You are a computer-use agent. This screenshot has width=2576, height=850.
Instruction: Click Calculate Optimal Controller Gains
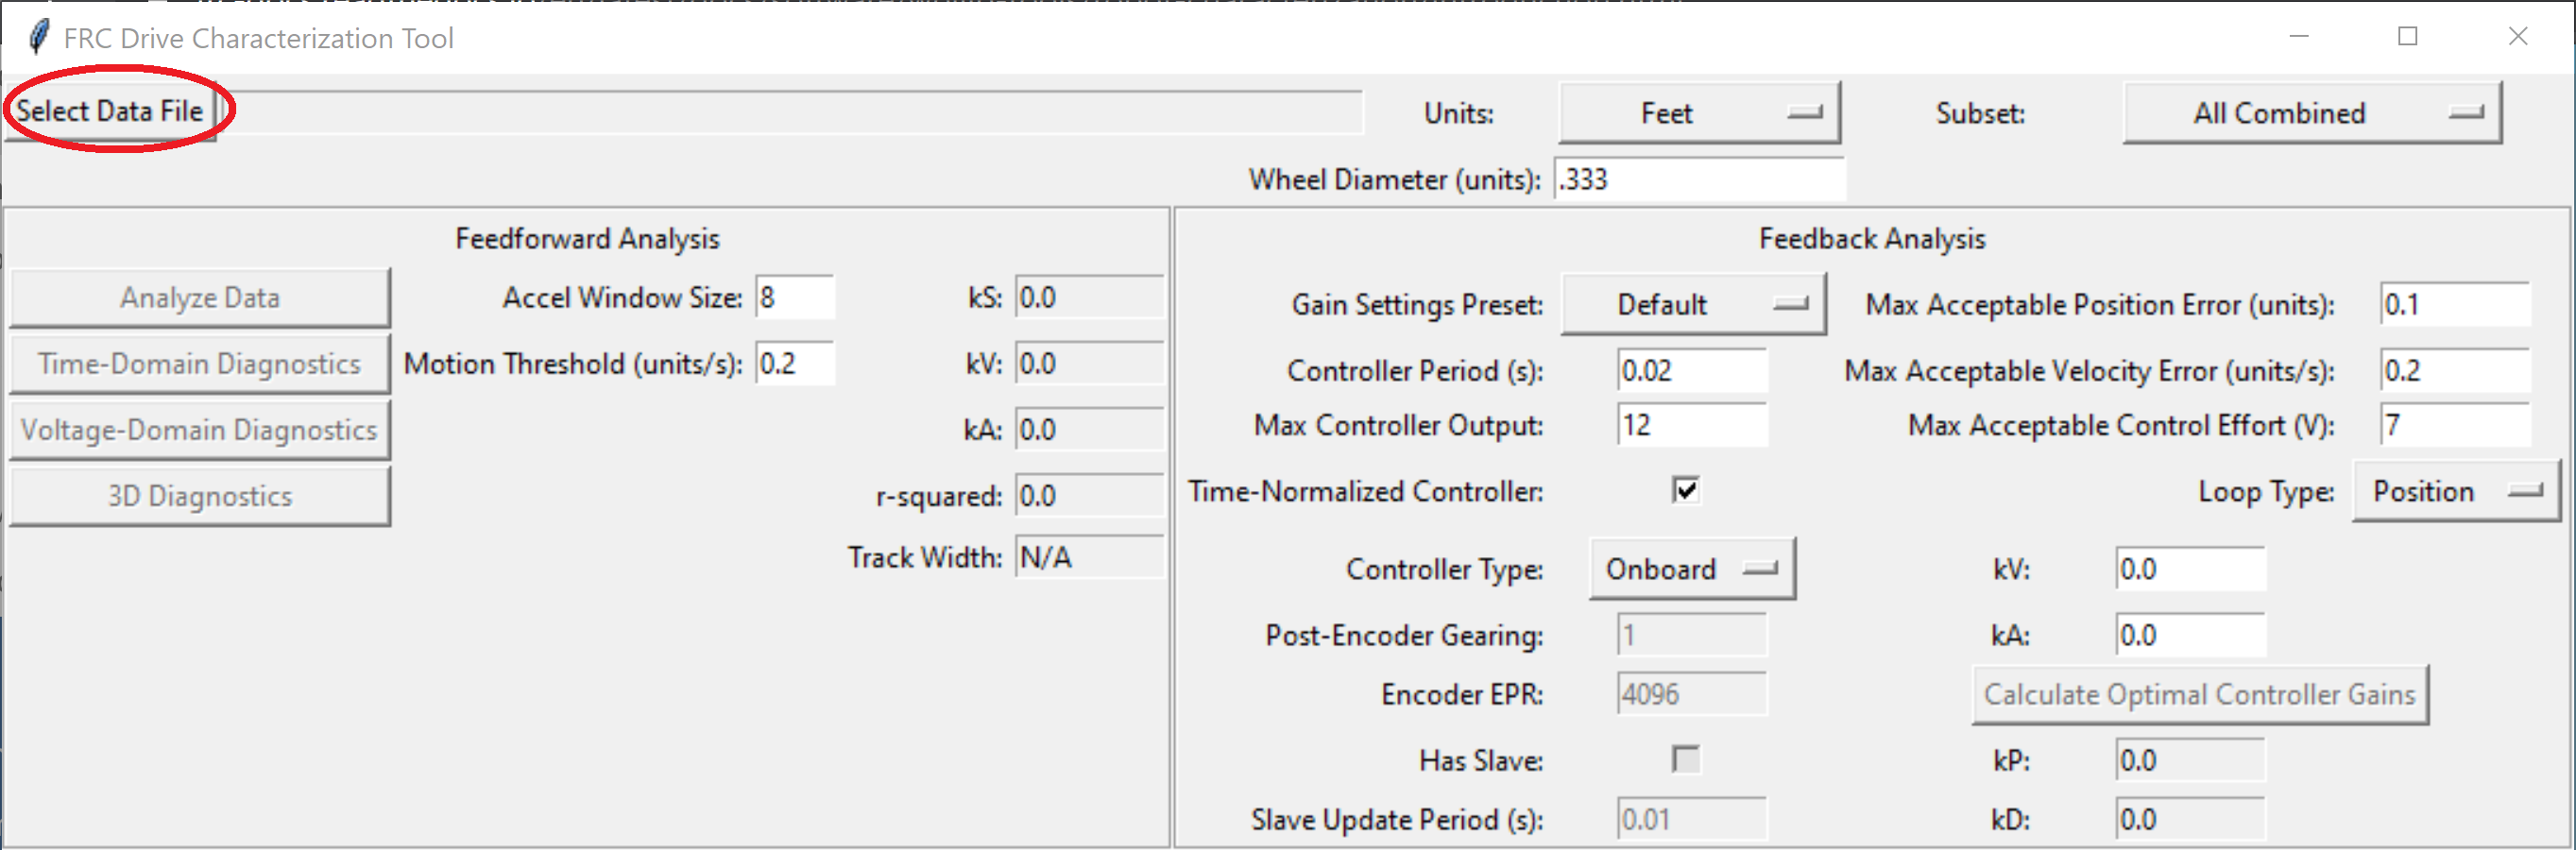2200,693
